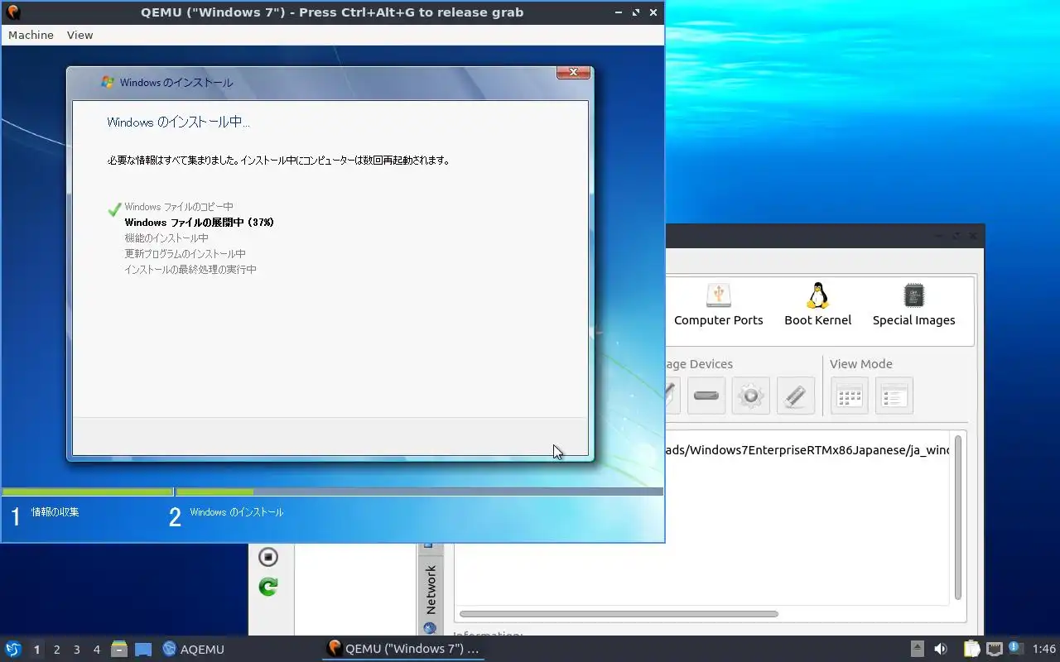Click the Windows 7 ISO path entry
The width and height of the screenshot is (1060, 662).
807,450
